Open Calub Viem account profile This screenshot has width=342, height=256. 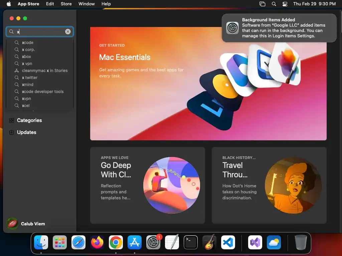[26, 224]
